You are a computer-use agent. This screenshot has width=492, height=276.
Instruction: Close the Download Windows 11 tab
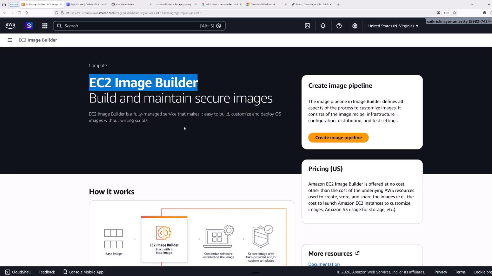click(x=286, y=4)
